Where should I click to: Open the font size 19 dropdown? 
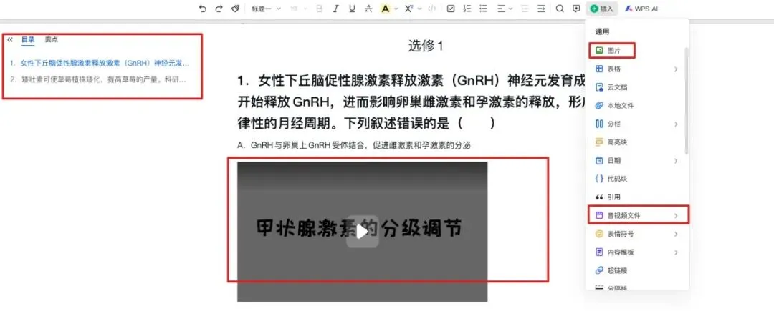299,9
